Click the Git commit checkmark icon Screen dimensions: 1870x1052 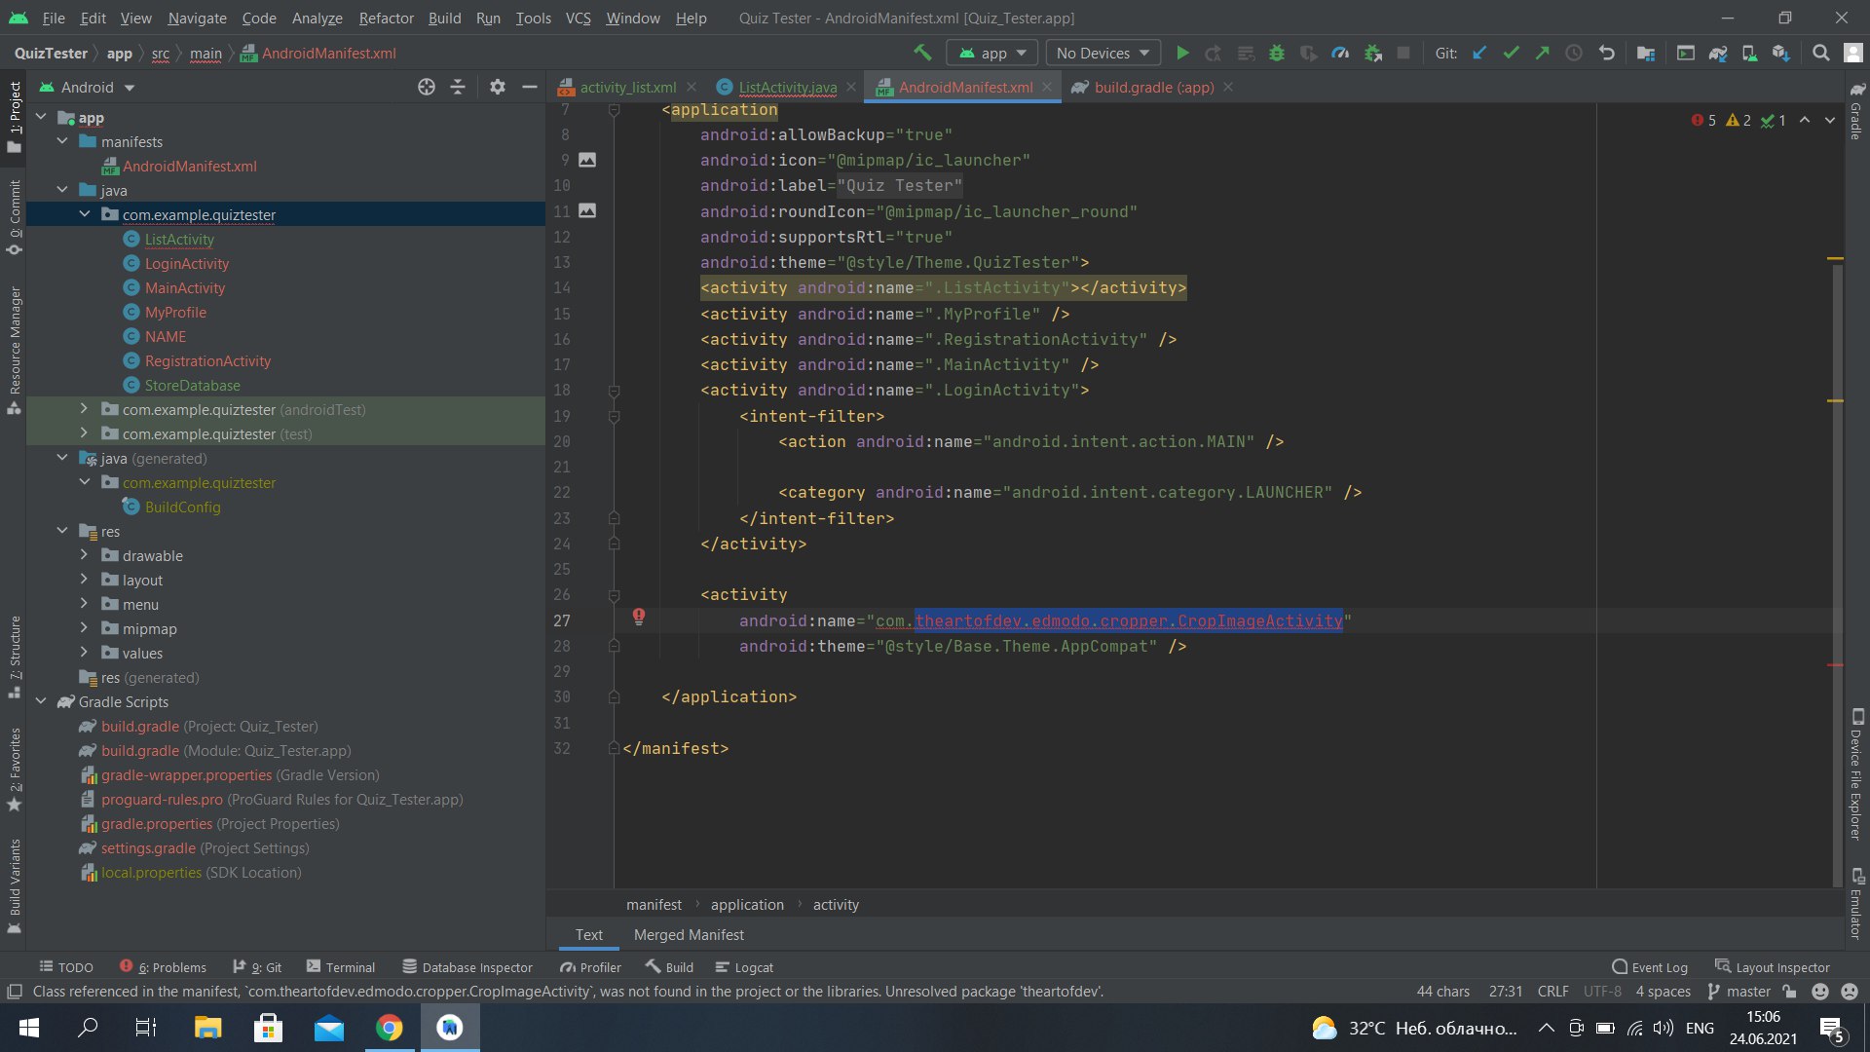1511,54
